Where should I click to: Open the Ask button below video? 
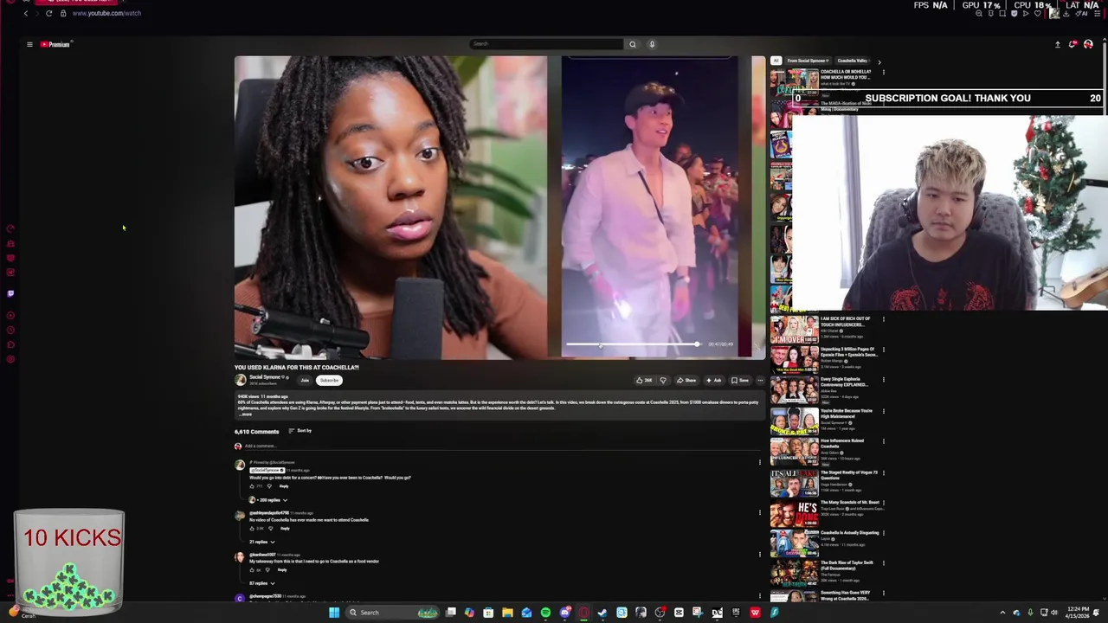[x=713, y=380]
